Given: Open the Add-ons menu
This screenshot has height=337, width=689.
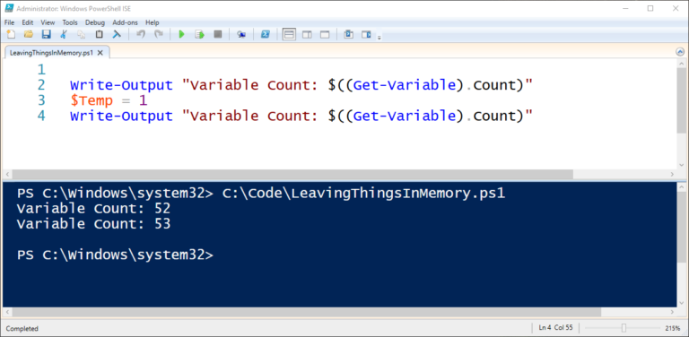Looking at the screenshot, I should (x=126, y=22).
